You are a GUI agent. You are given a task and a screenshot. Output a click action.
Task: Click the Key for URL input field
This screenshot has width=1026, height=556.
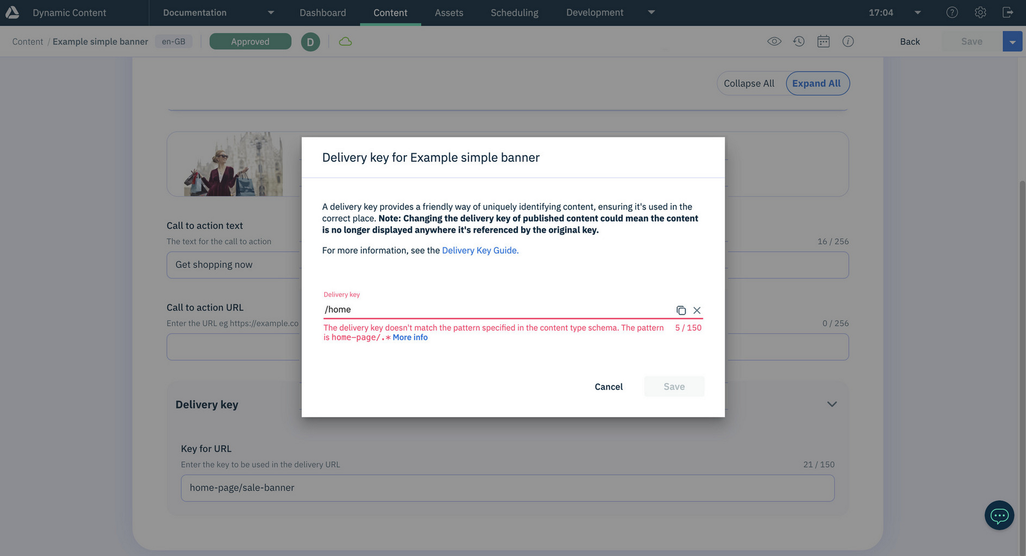pyautogui.click(x=508, y=488)
